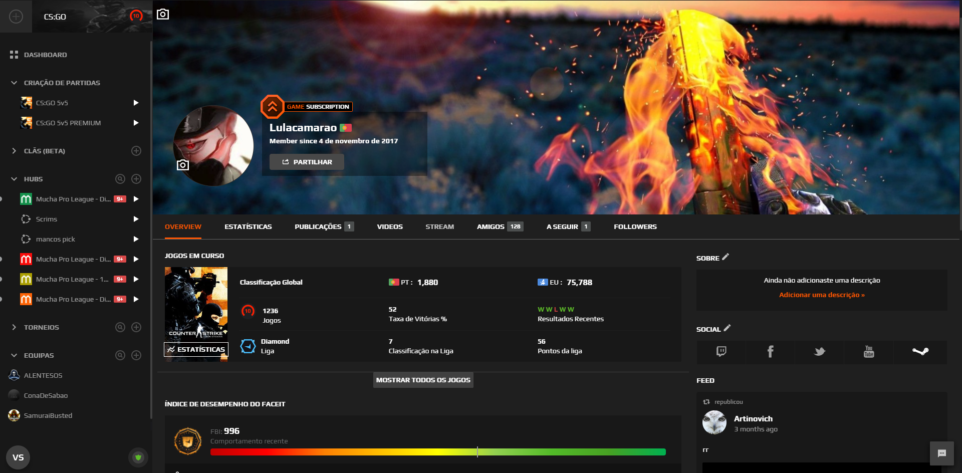Select the Scrims hub
This screenshot has height=473, width=962.
point(47,219)
